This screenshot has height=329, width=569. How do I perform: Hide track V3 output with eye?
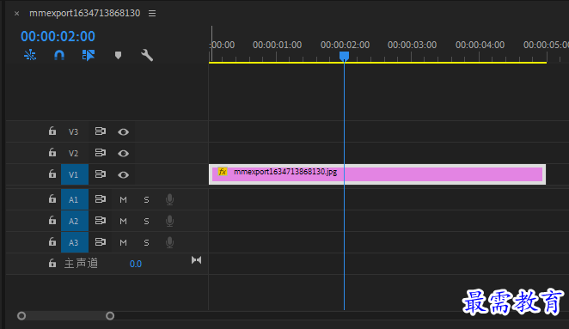coord(124,132)
